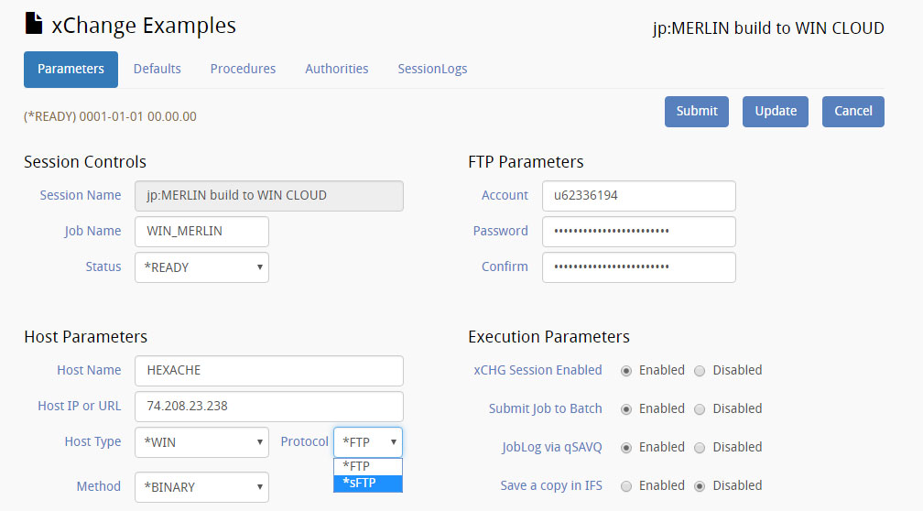Expand the Status dropdown

coord(201,267)
